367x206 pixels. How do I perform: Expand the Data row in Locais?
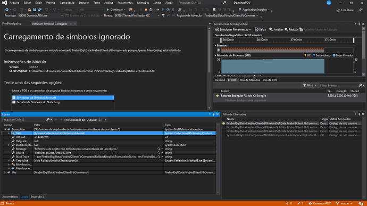click(x=9, y=133)
